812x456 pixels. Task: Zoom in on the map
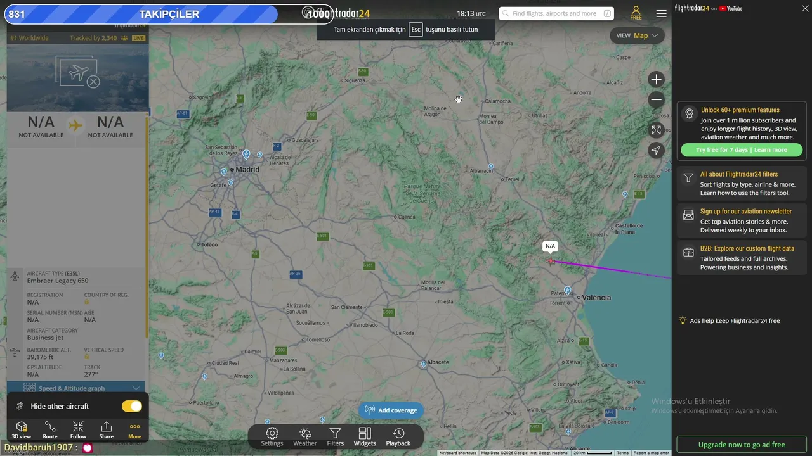tap(657, 79)
